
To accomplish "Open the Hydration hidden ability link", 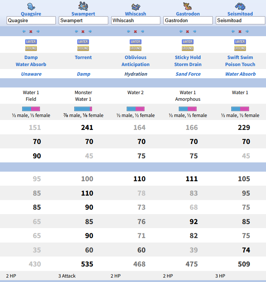I will point(136,74).
